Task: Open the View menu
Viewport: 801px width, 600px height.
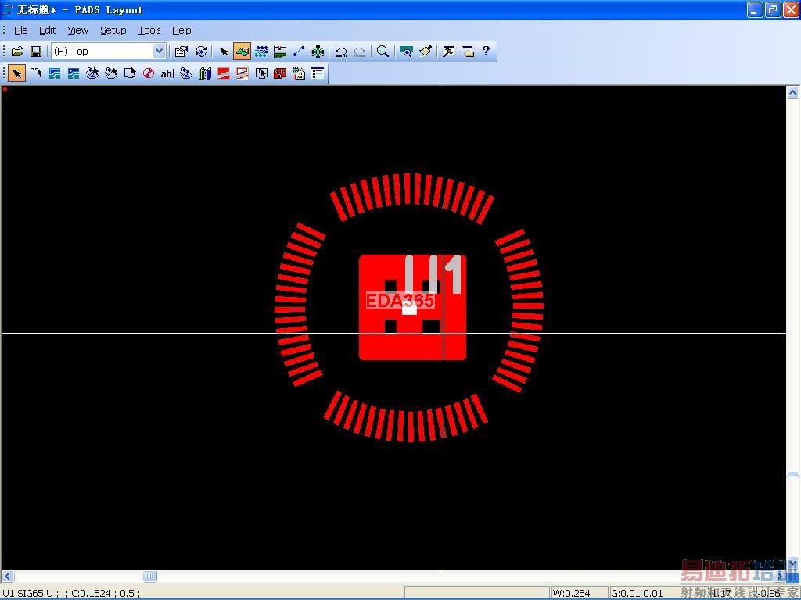Action: pos(77,30)
